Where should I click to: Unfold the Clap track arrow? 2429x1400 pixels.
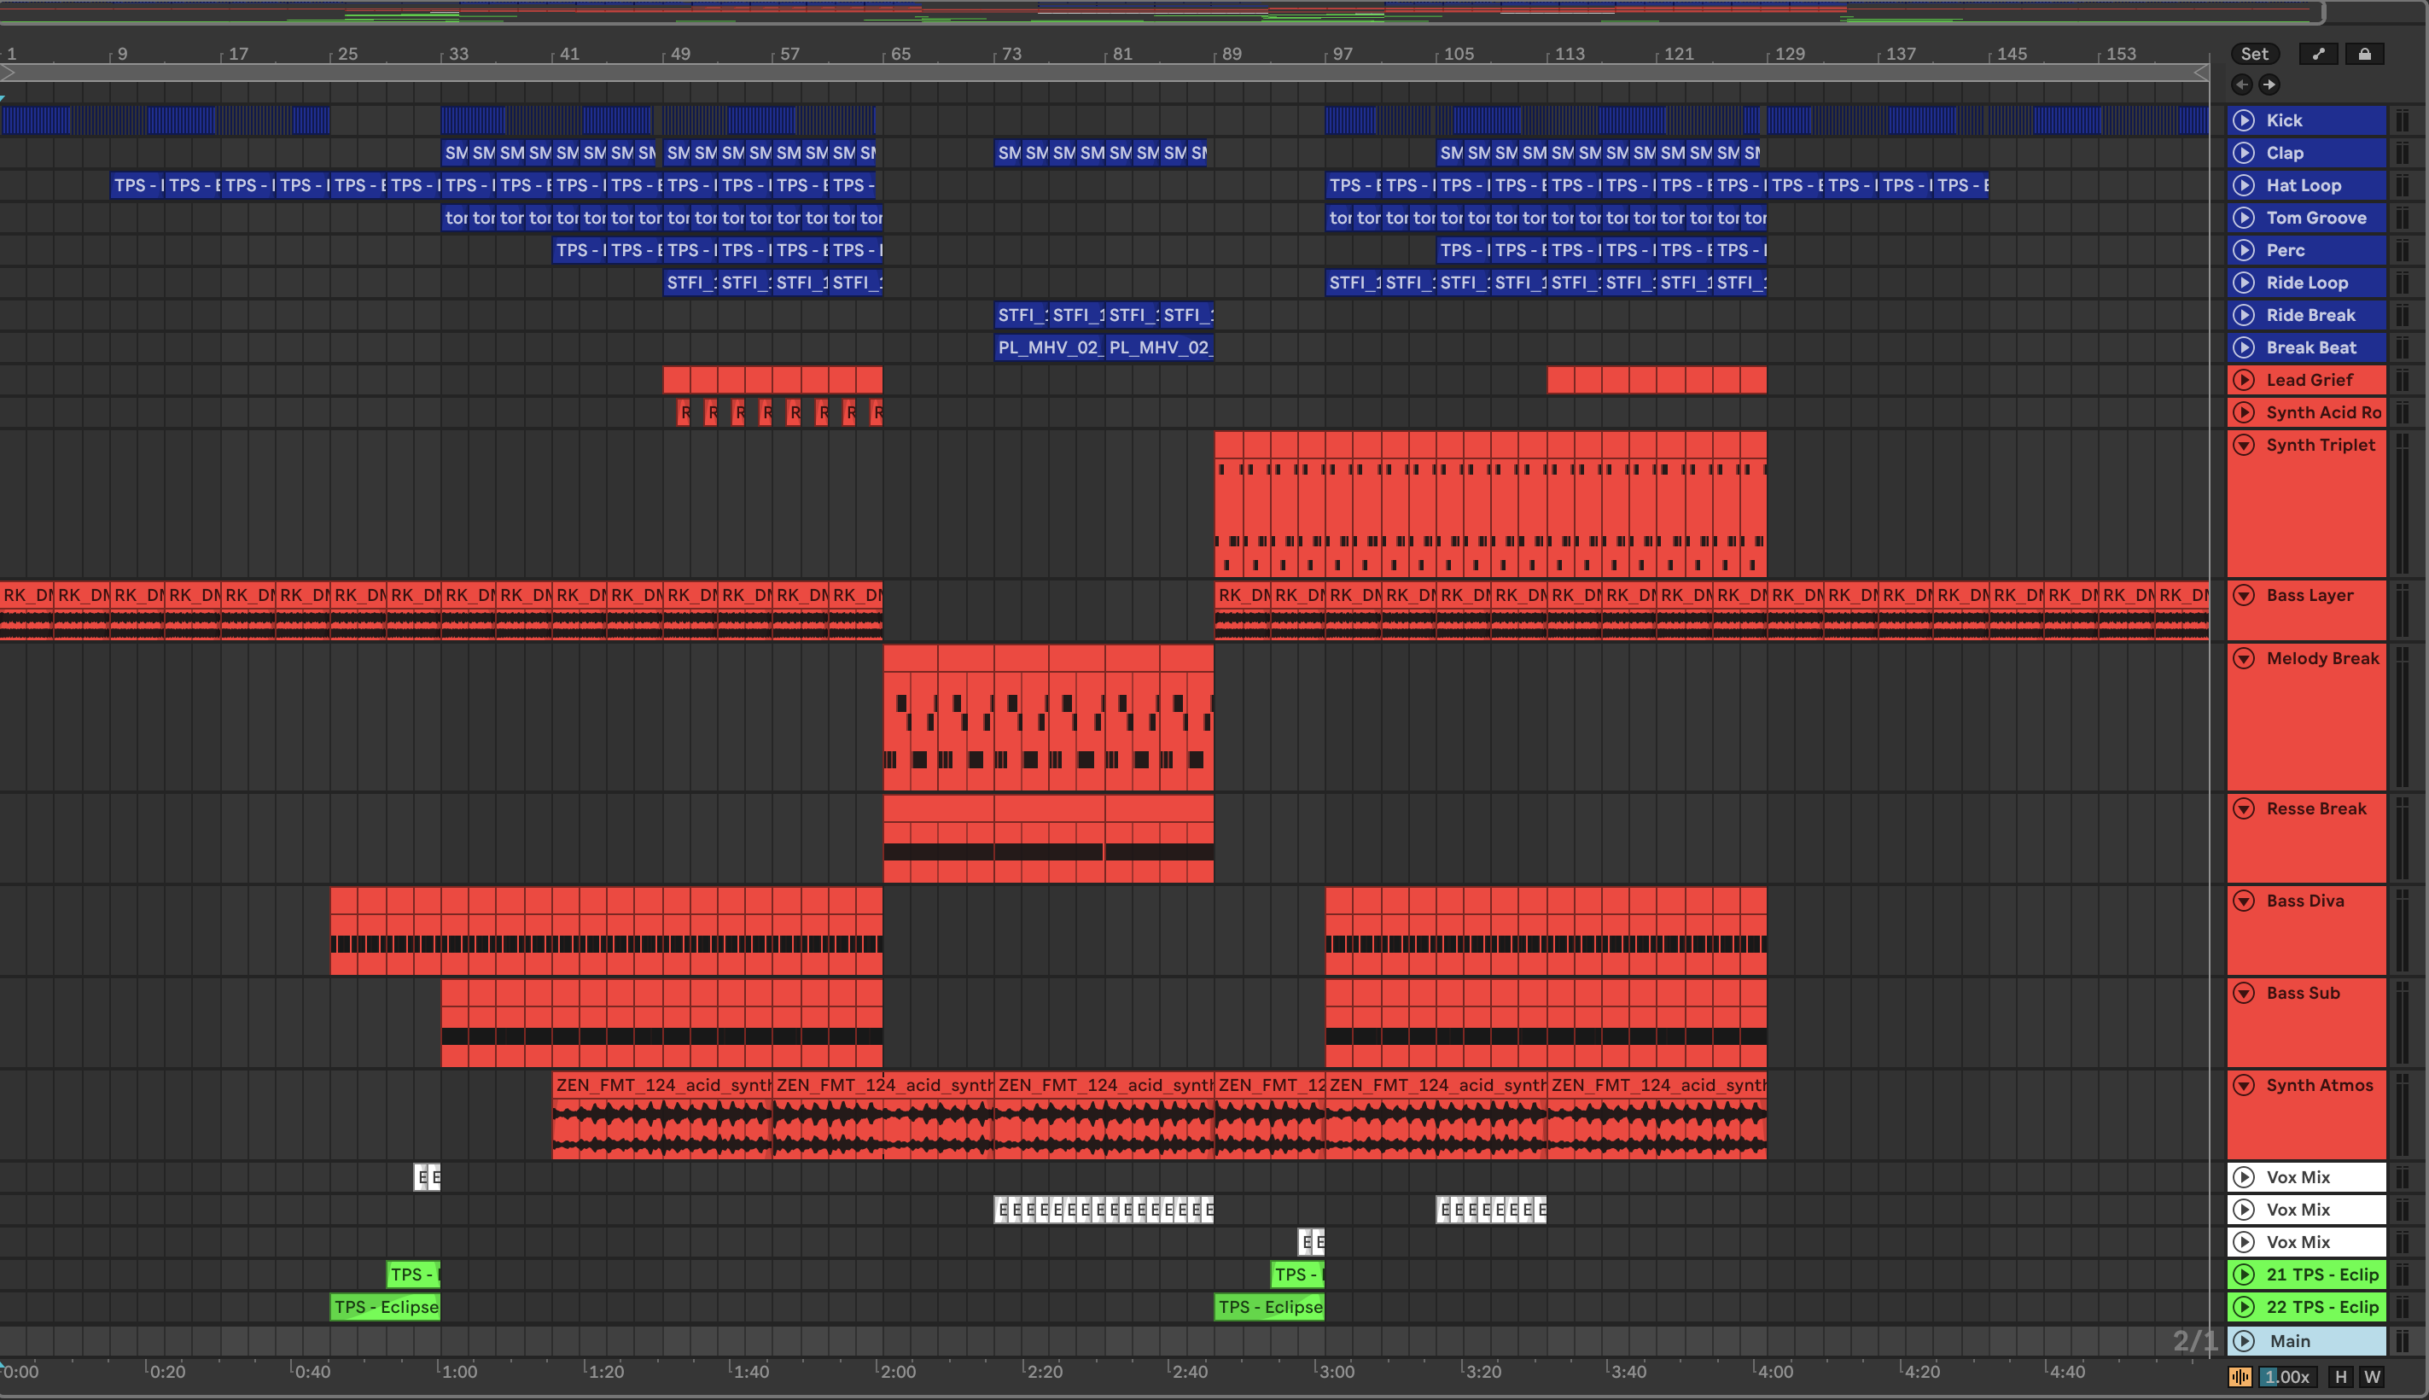click(2244, 153)
